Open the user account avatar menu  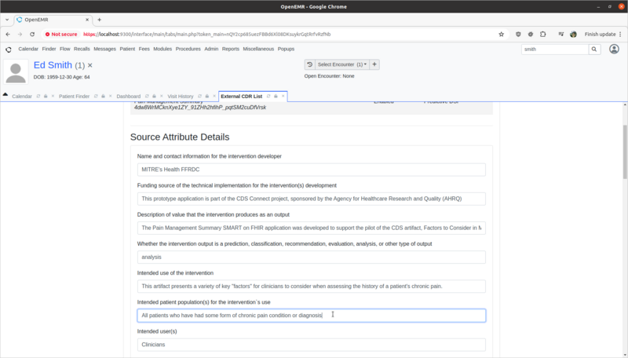pyautogui.click(x=615, y=49)
